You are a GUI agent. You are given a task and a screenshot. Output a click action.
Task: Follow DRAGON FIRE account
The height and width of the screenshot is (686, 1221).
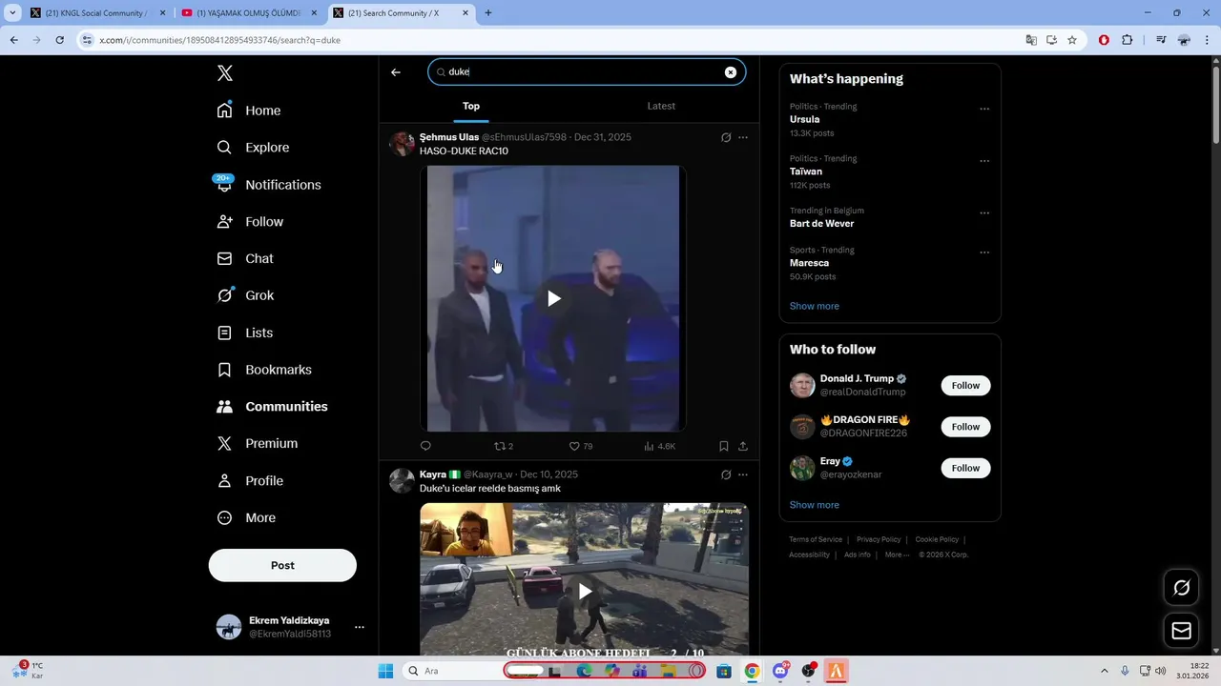click(965, 427)
